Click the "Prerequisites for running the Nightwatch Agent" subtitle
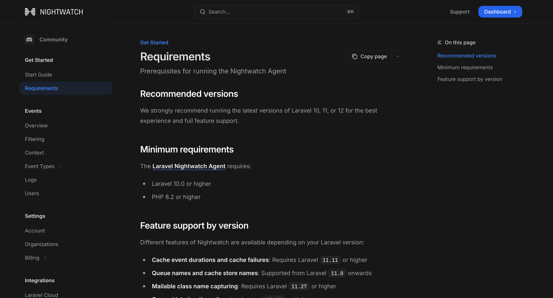Image resolution: width=553 pixels, height=298 pixels. tap(213, 71)
